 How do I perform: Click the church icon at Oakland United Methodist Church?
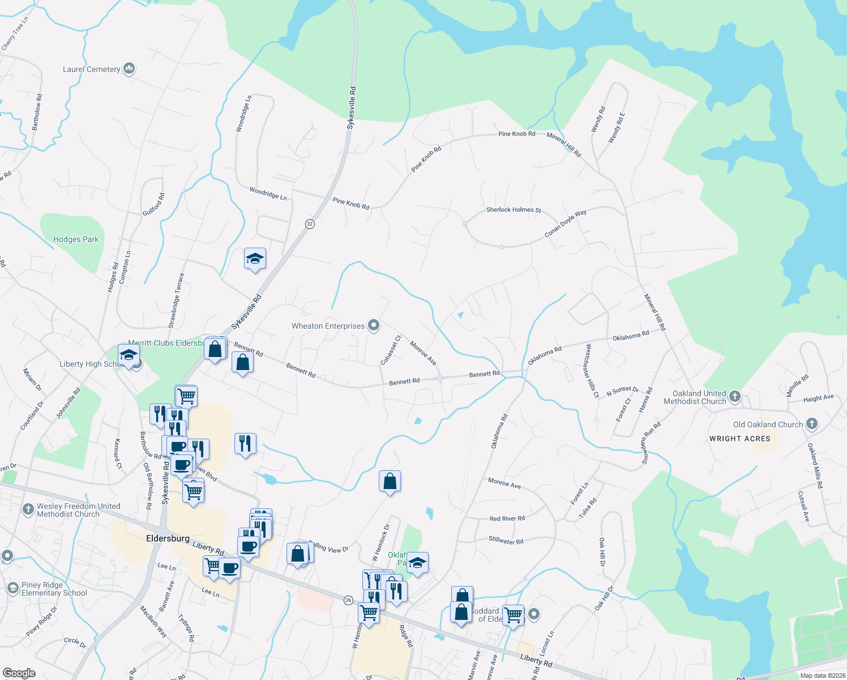(x=734, y=397)
